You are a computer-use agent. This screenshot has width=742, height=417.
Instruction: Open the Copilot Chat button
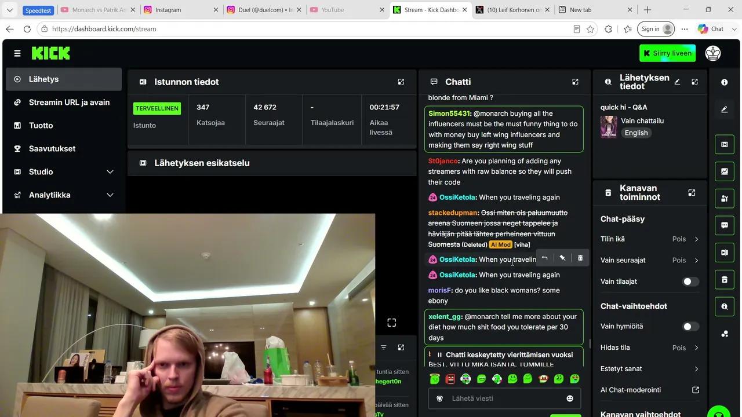coord(711,29)
